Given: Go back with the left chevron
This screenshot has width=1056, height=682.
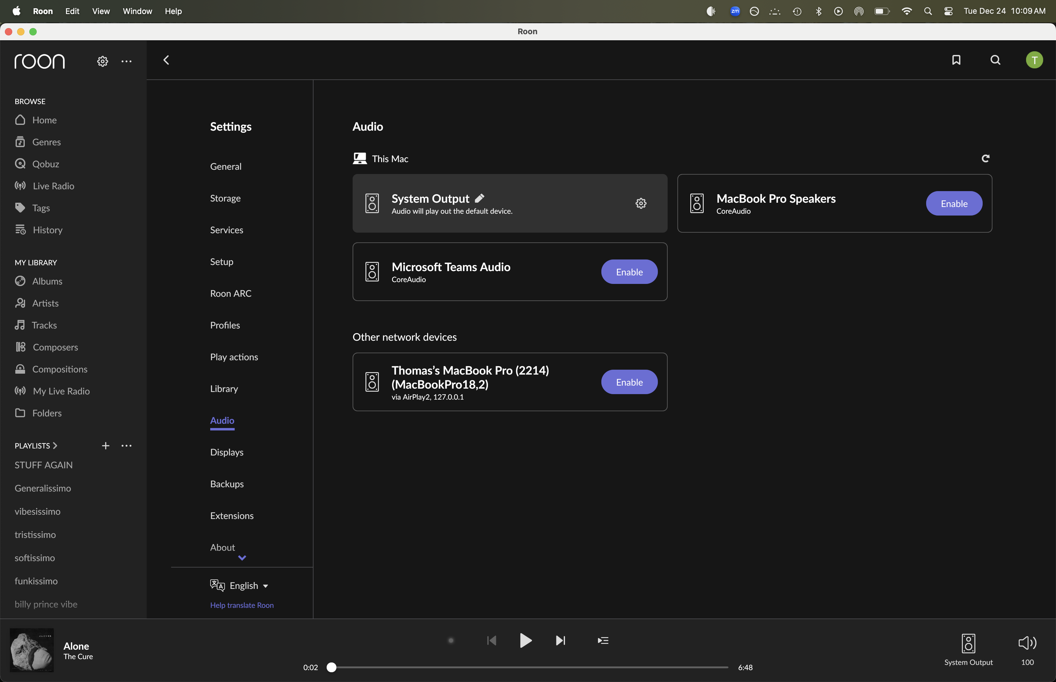Looking at the screenshot, I should pos(166,60).
